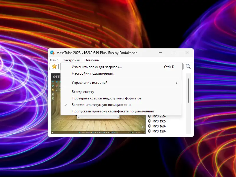Screen dimensions: 236x177
Task: Uncheck Запоминать текущую позицию окна
Action: click(121, 105)
